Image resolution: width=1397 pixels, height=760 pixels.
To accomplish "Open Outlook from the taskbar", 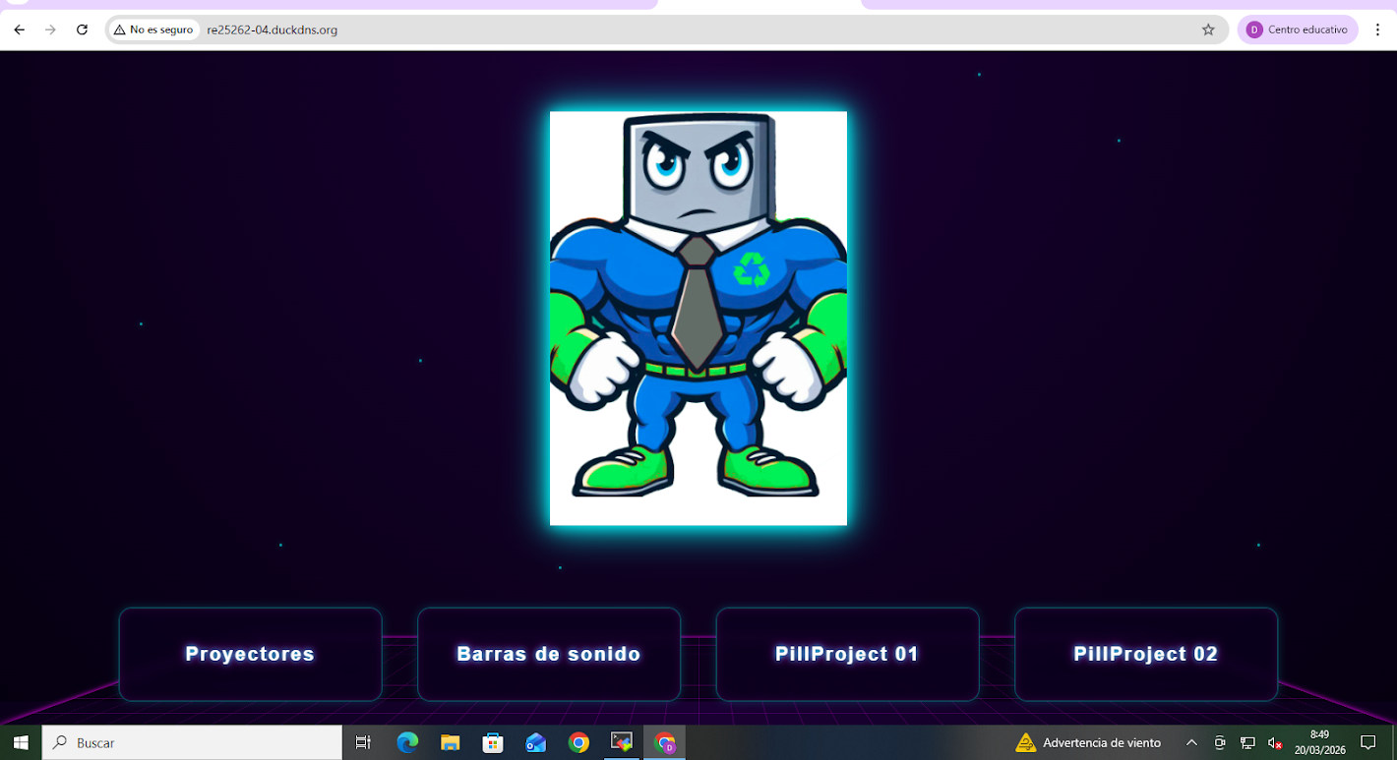I will (x=536, y=742).
